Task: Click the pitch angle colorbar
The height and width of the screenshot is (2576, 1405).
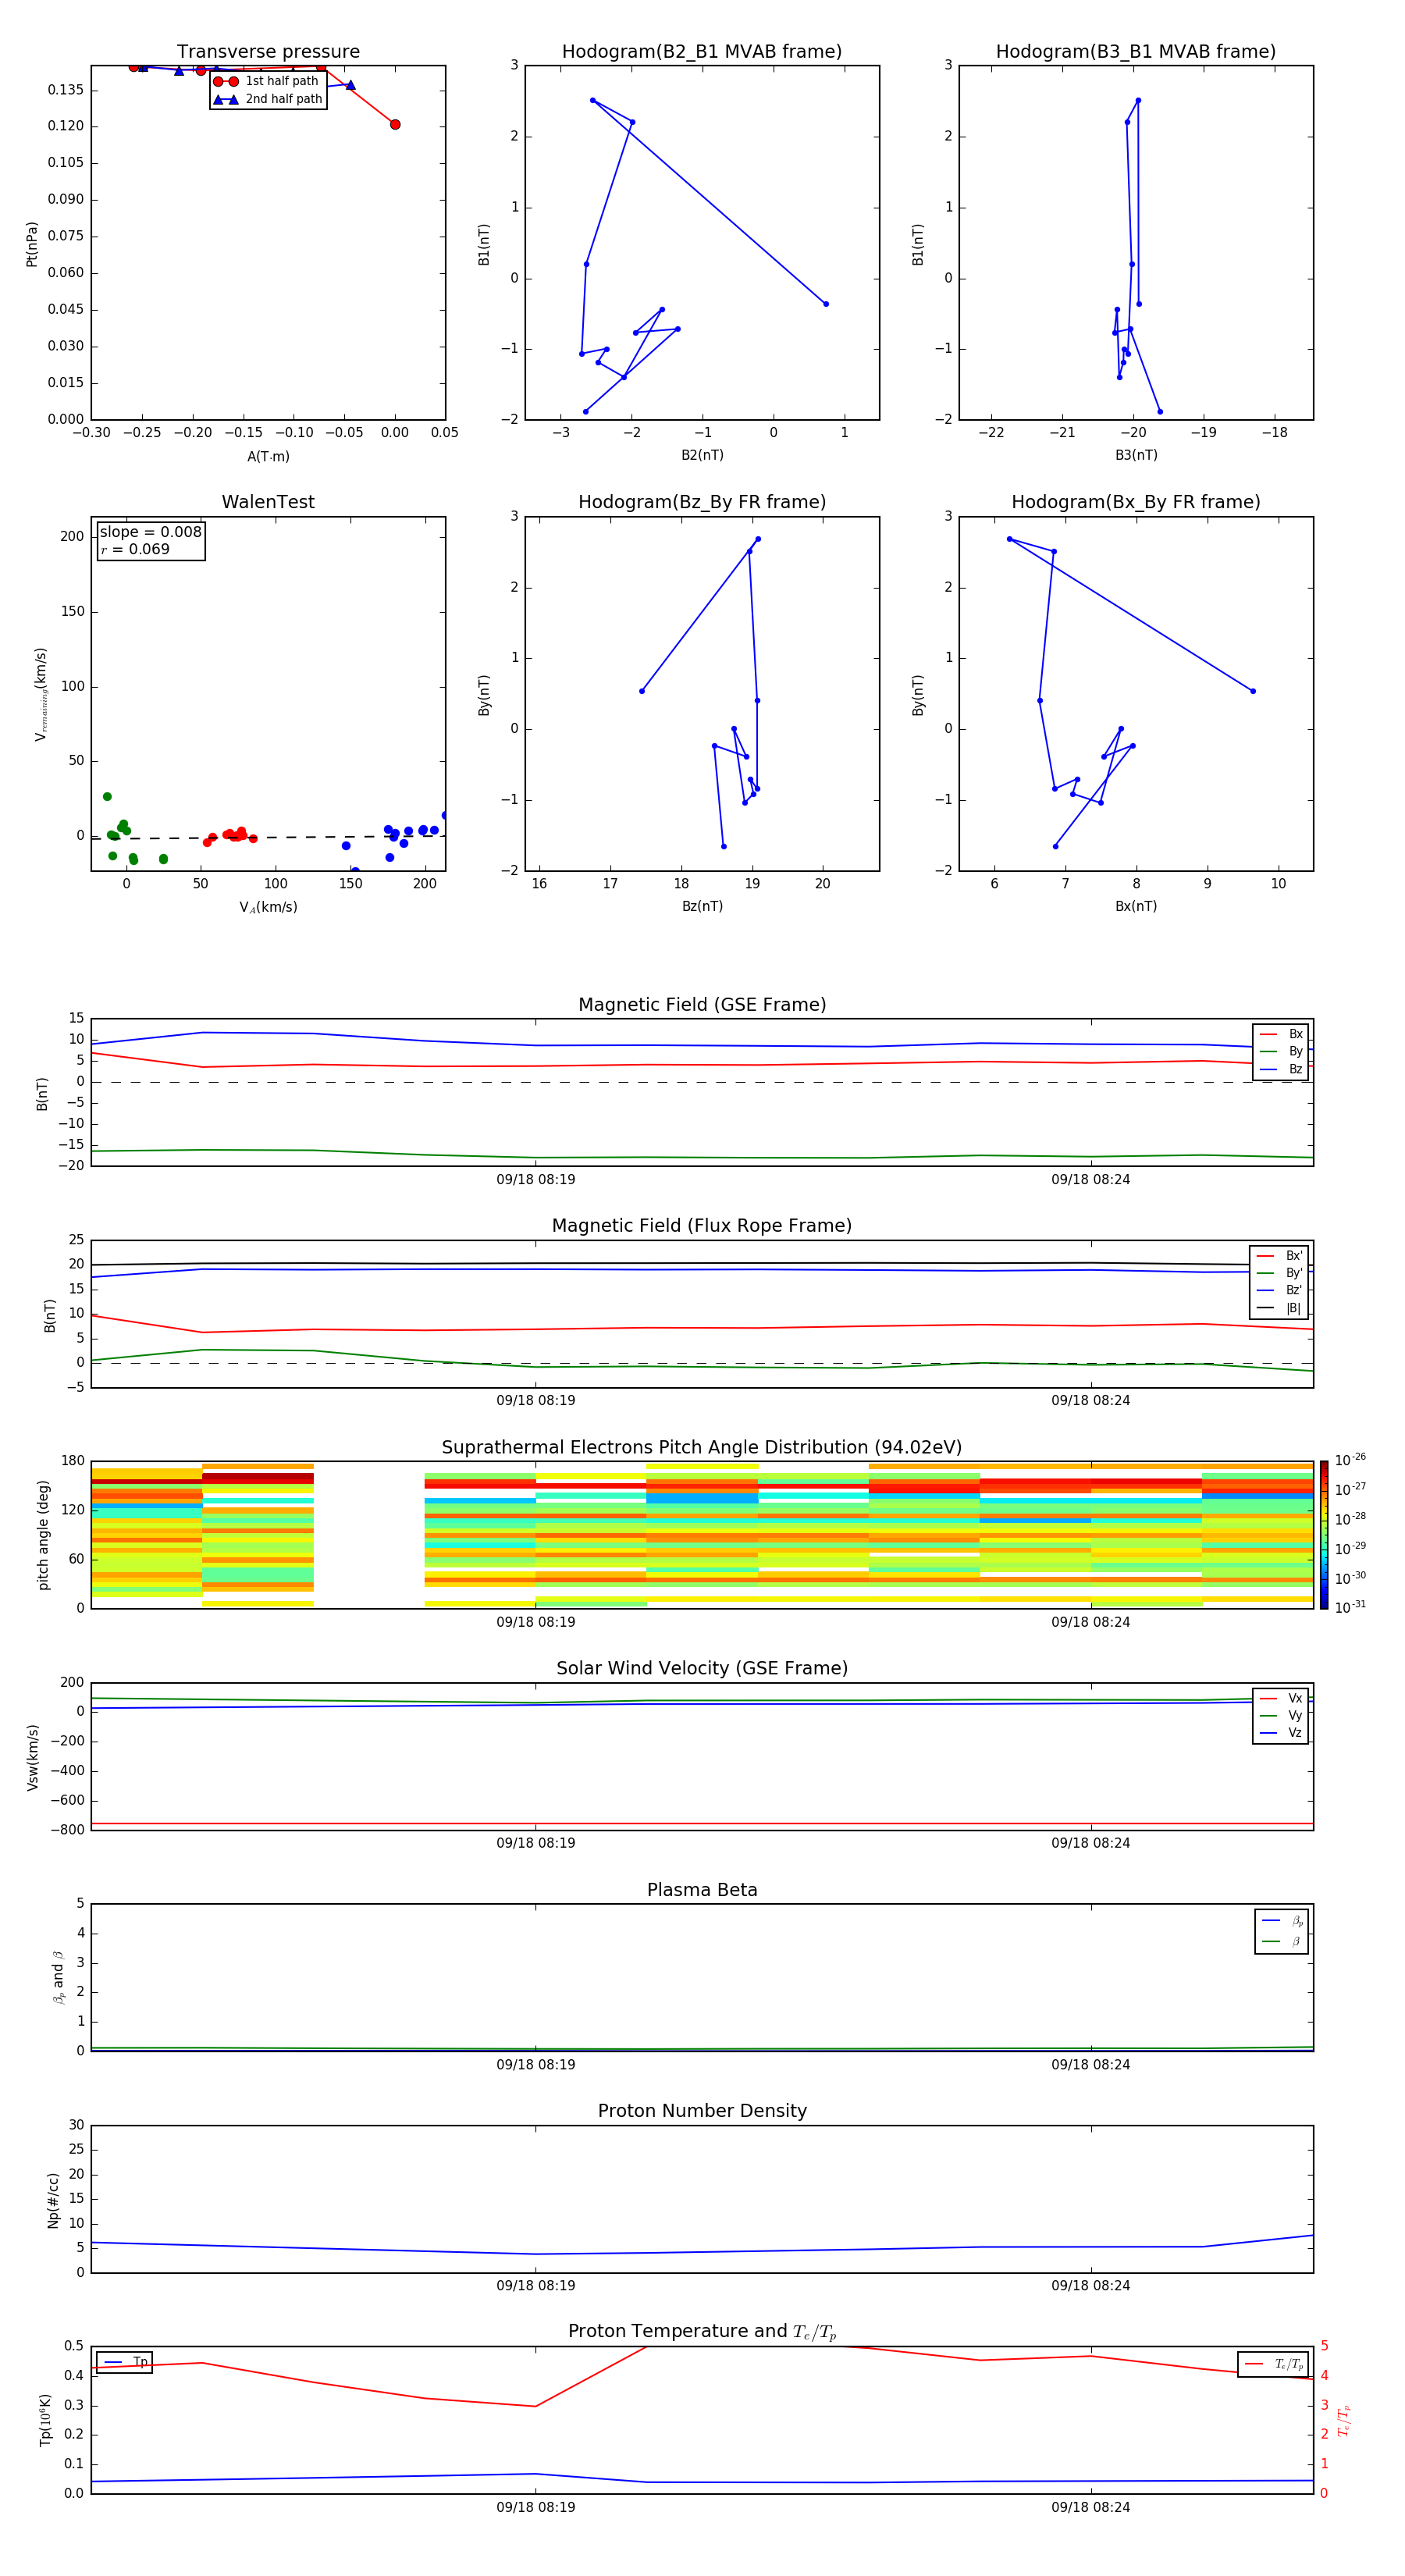Action: point(1323,1535)
